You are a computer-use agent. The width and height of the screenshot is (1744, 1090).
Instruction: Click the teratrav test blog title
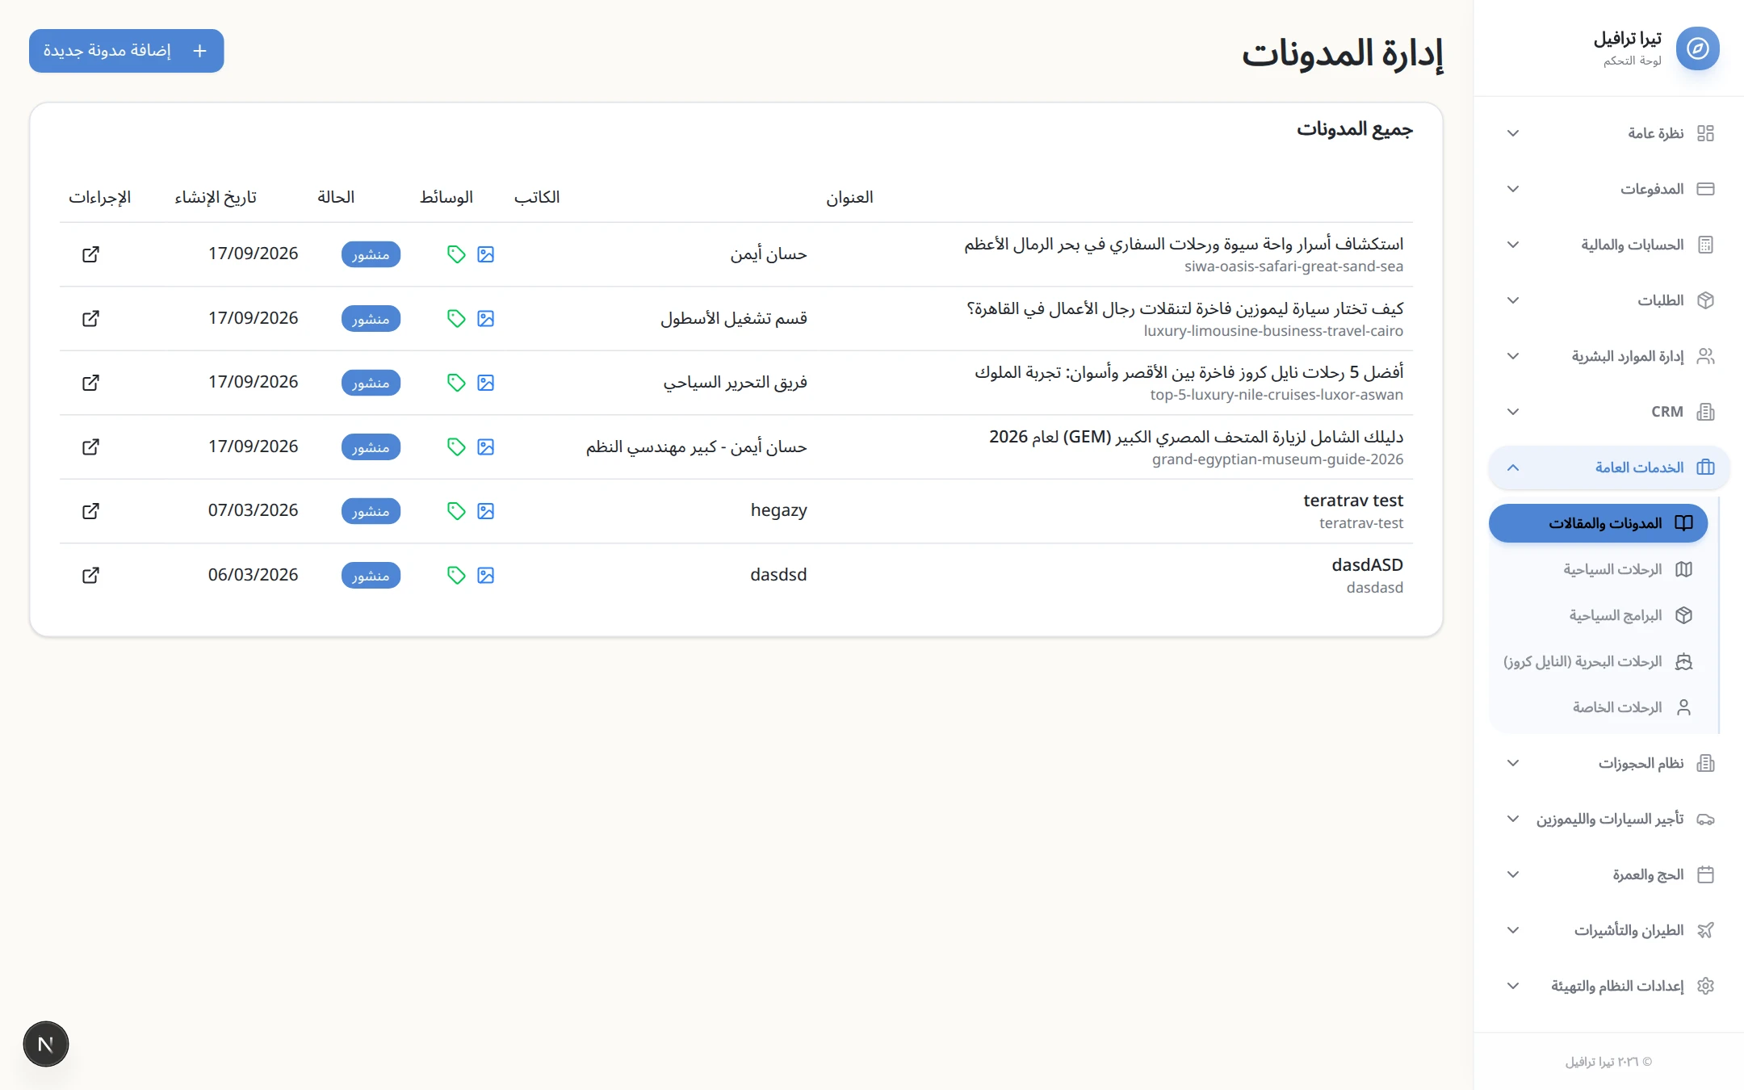[x=1353, y=501]
